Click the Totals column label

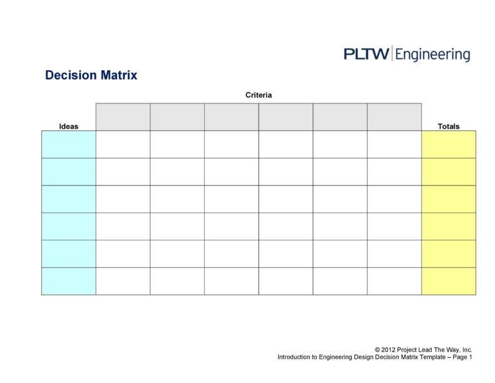pyautogui.click(x=448, y=126)
